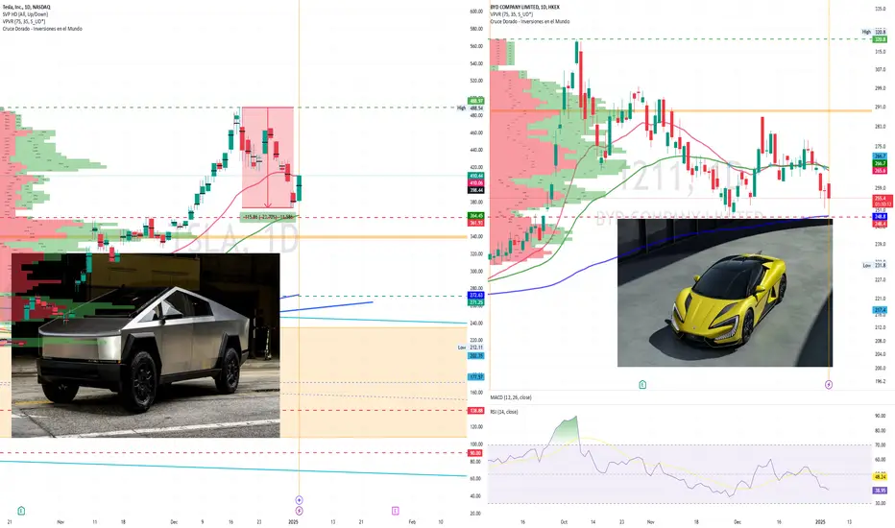Click the black 398.44 price tag
This screenshot has height=528, width=895.
pyautogui.click(x=476, y=190)
